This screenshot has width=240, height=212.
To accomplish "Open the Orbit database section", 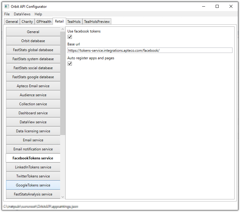I will click(x=33, y=41).
